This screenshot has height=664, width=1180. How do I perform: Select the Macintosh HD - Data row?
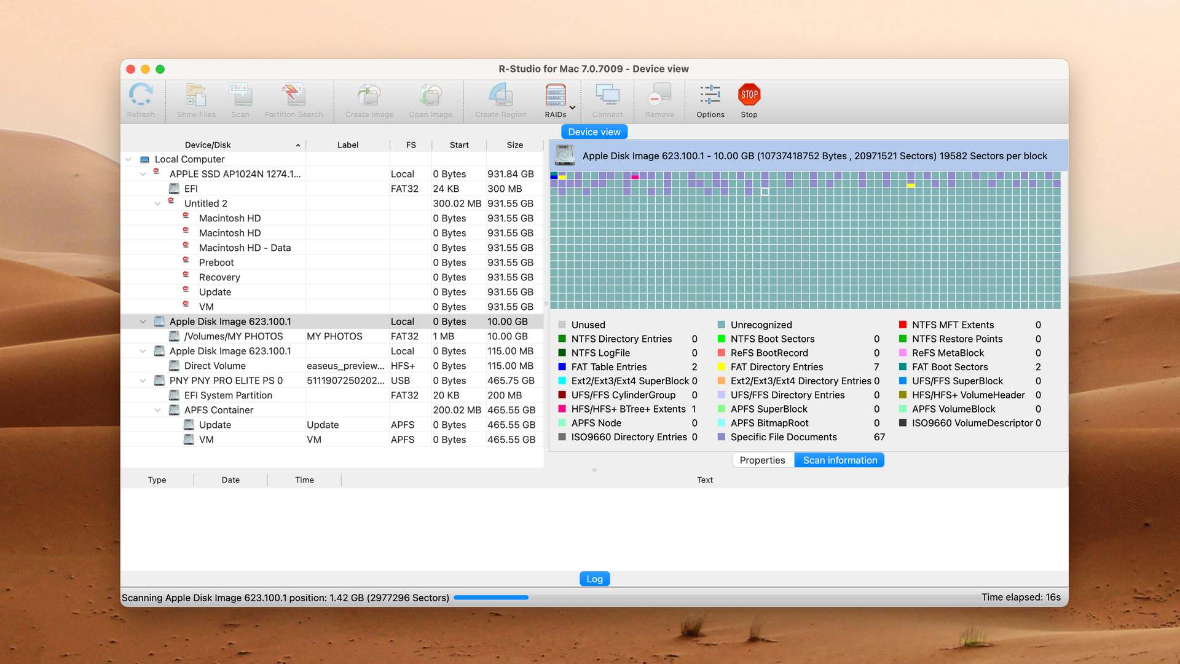(x=332, y=248)
